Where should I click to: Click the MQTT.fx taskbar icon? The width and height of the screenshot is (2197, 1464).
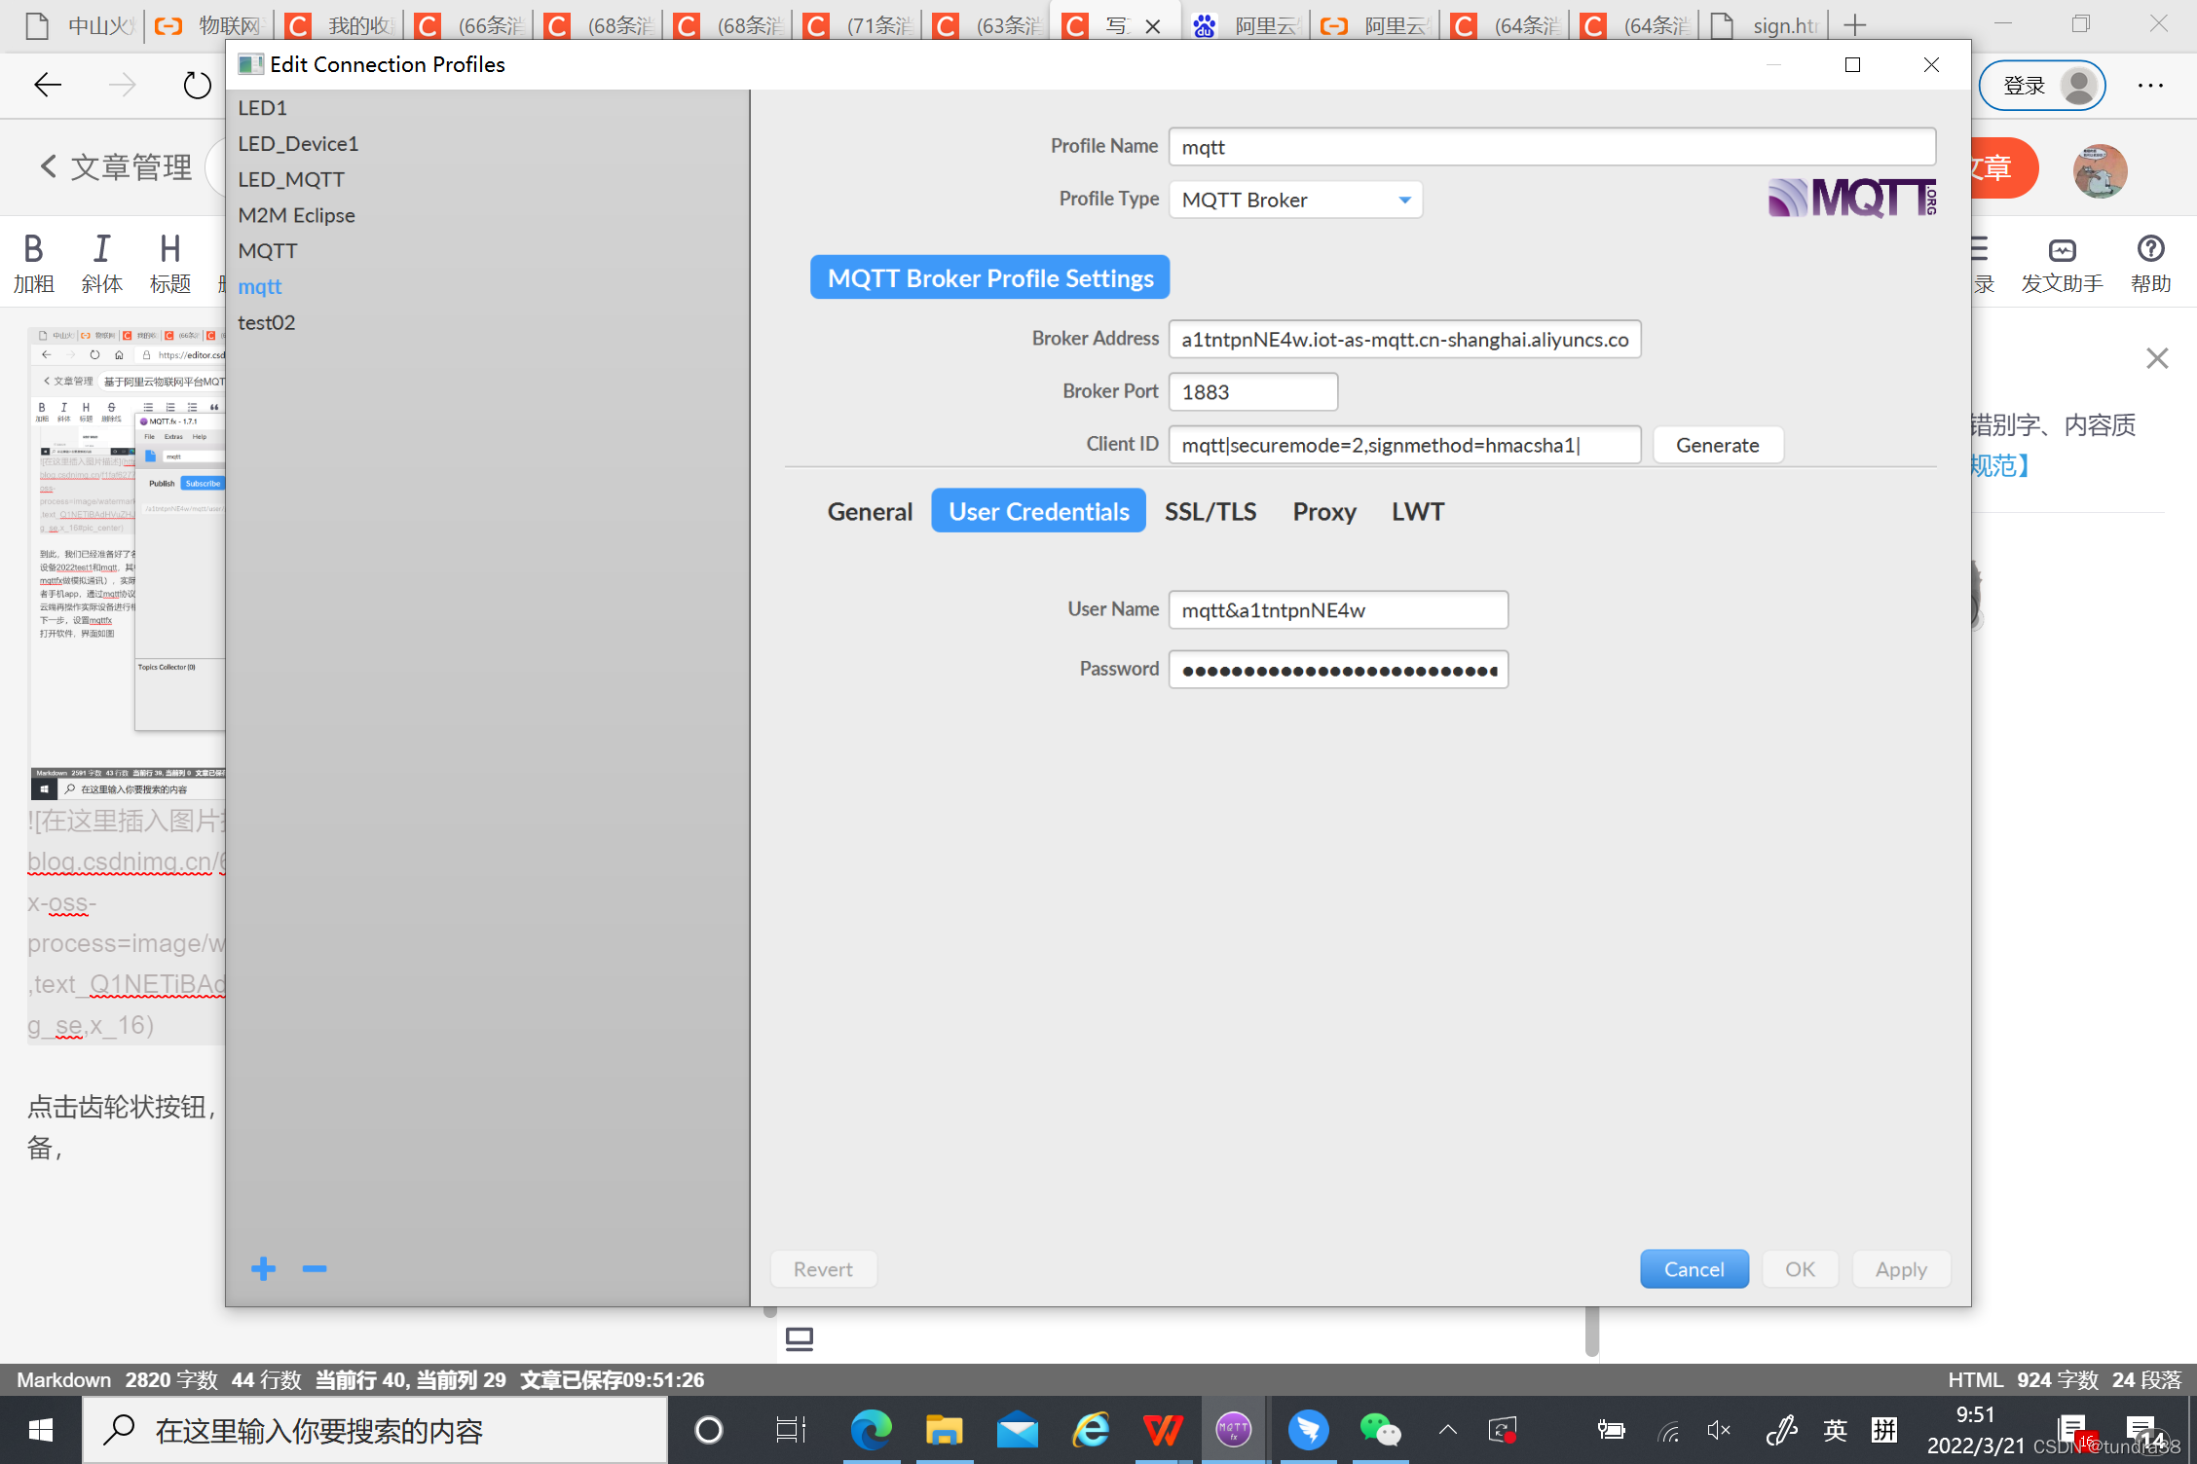point(1233,1429)
